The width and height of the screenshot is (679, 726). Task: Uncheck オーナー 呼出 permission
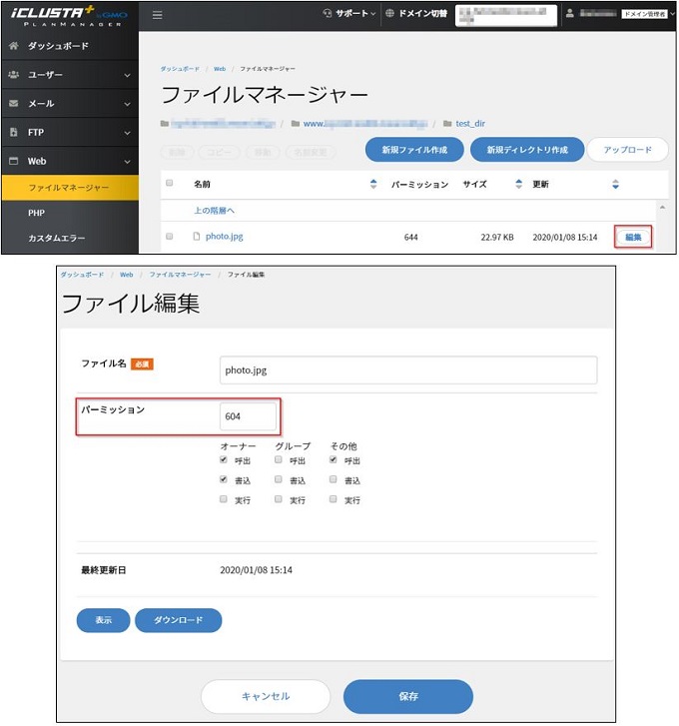[x=224, y=459]
